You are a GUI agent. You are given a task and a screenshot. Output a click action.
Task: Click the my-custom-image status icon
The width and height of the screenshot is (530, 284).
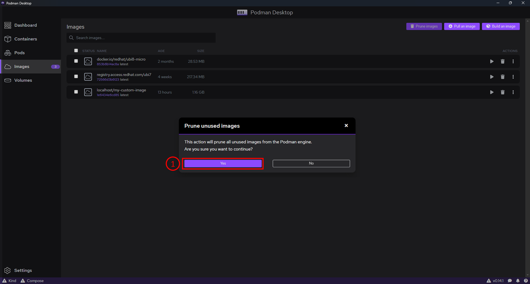point(88,92)
